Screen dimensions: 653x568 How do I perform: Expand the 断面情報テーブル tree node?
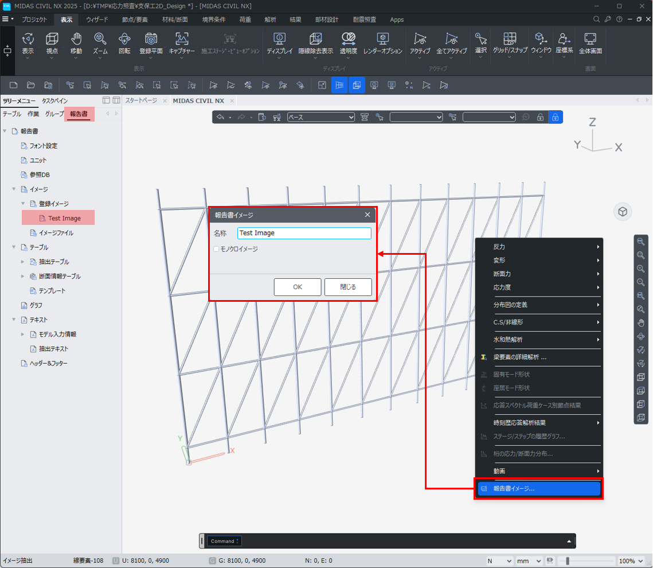pos(22,276)
